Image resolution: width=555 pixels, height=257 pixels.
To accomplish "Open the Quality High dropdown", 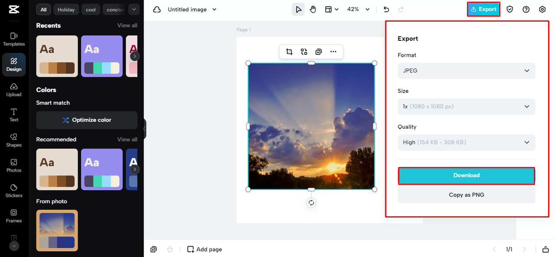I will (466, 142).
